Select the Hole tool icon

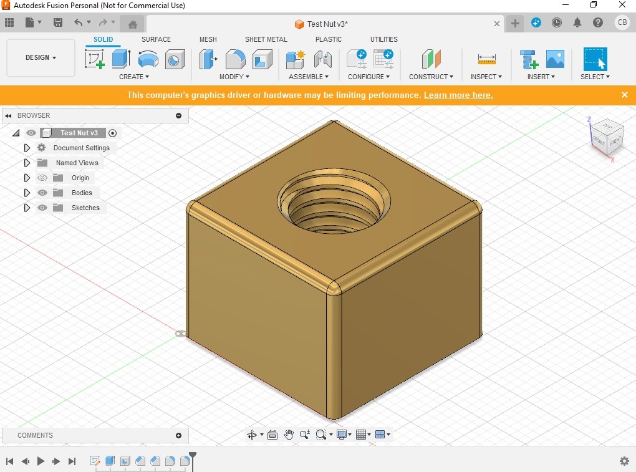click(175, 60)
